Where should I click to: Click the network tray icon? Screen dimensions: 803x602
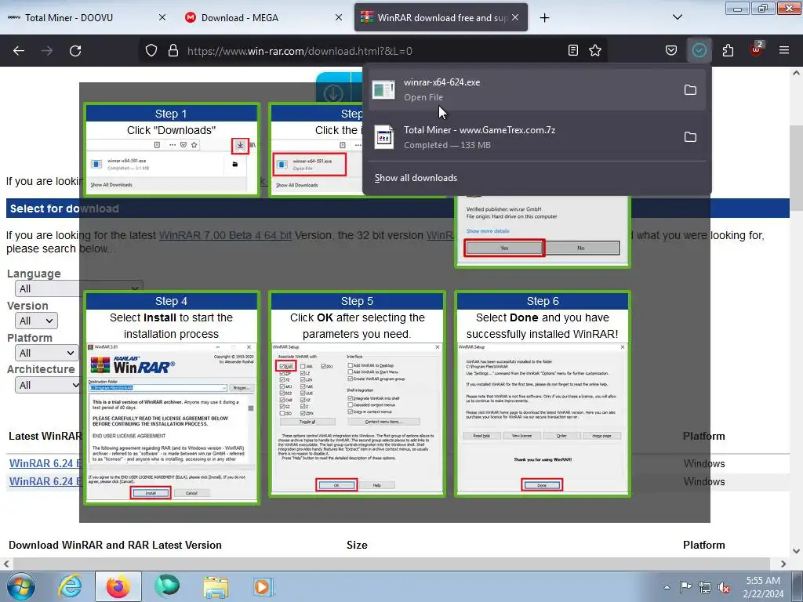pos(705,587)
